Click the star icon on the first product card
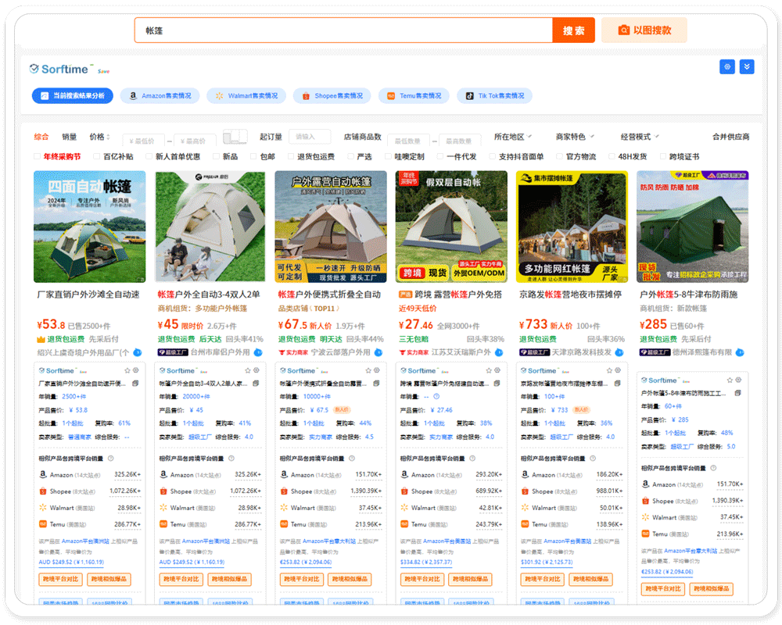 (127, 371)
